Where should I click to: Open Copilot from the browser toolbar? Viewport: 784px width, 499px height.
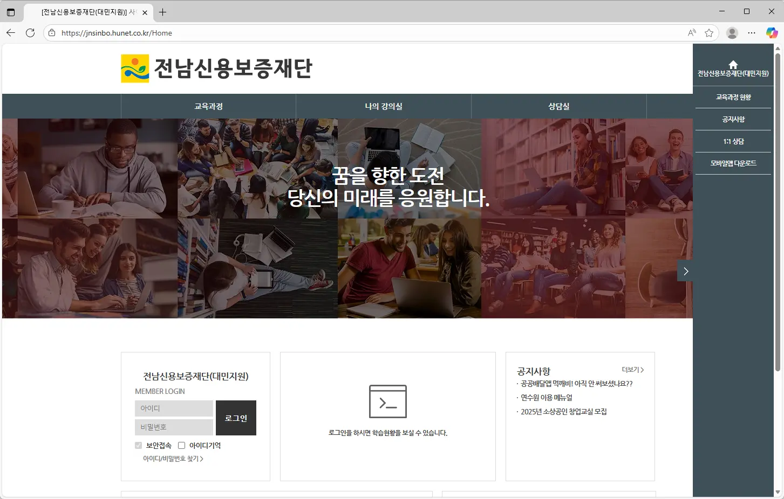click(771, 33)
